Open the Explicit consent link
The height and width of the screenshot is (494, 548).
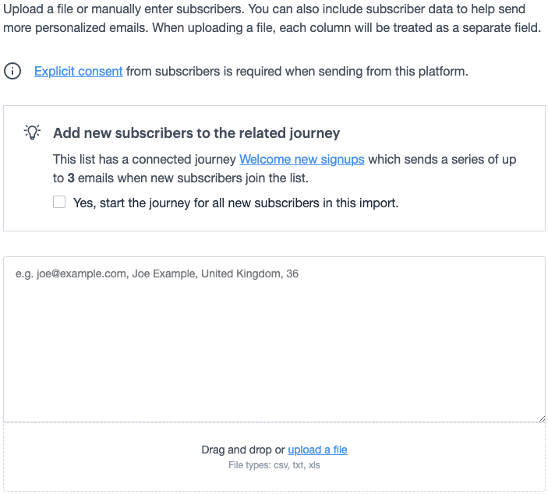click(78, 71)
